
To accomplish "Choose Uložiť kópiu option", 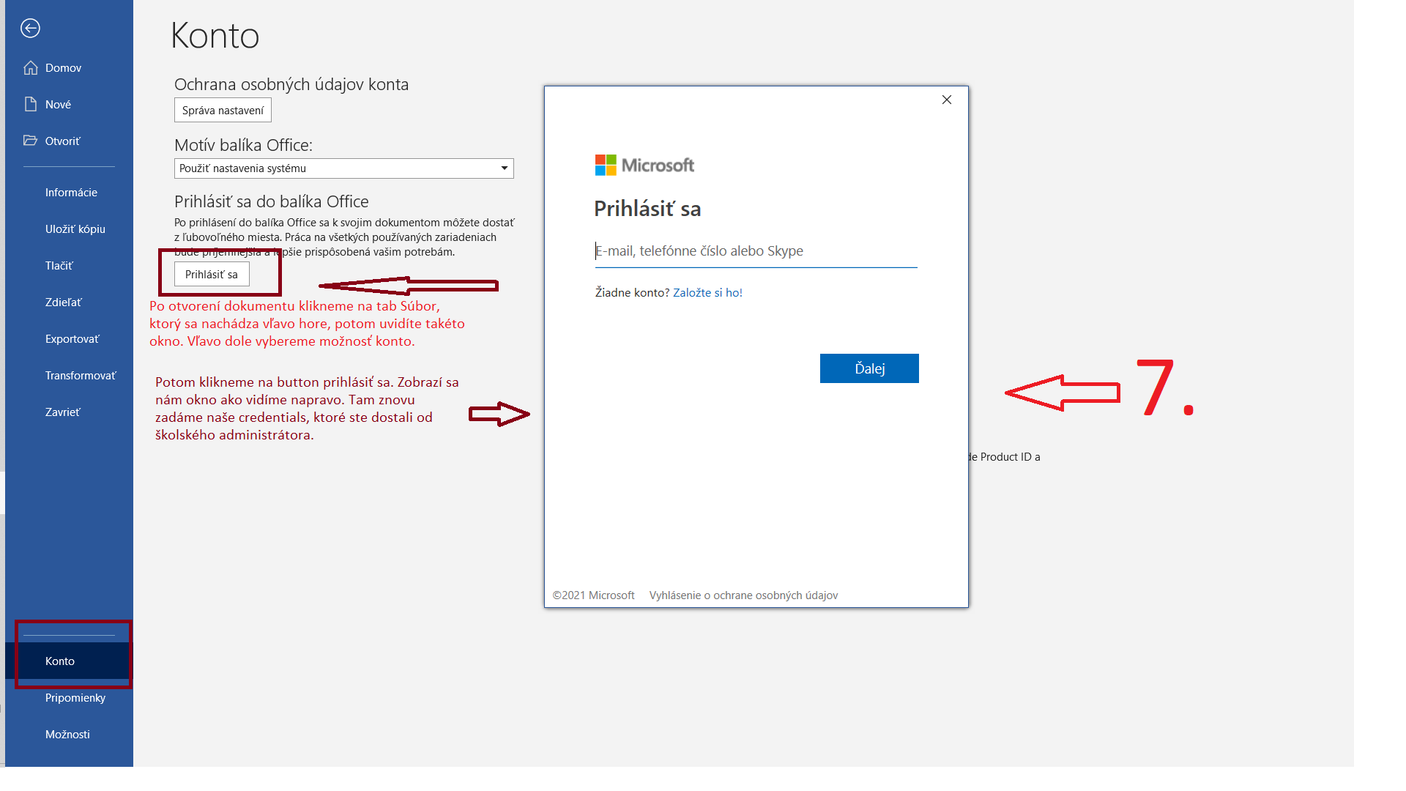I will click(x=69, y=229).
